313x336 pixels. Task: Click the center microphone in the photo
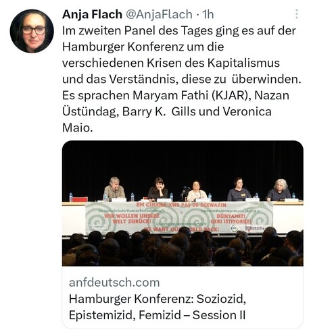[185, 192]
